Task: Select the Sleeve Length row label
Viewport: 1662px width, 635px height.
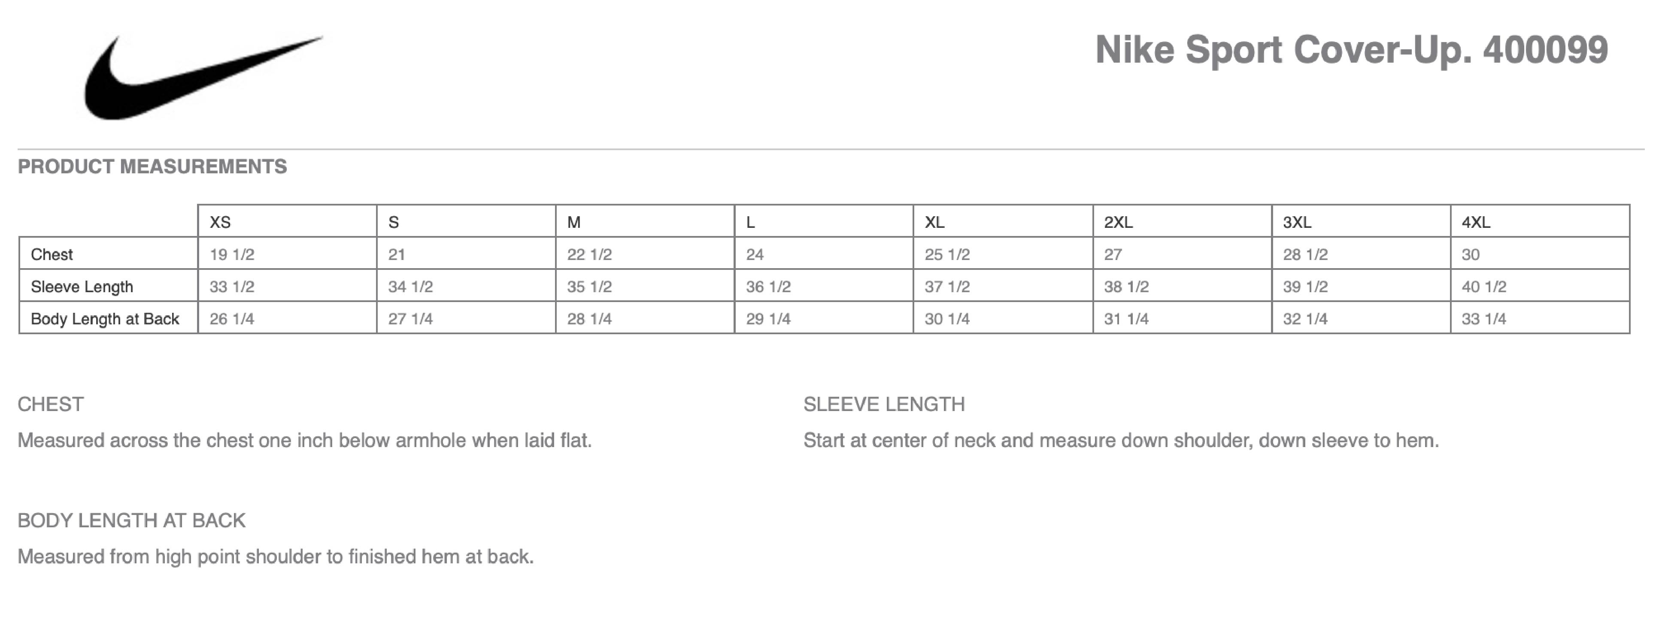Action: click(x=82, y=287)
